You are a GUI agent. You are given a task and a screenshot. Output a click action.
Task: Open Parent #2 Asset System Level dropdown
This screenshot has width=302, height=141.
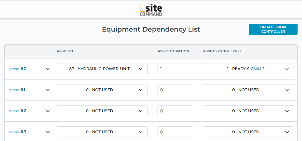248,111
